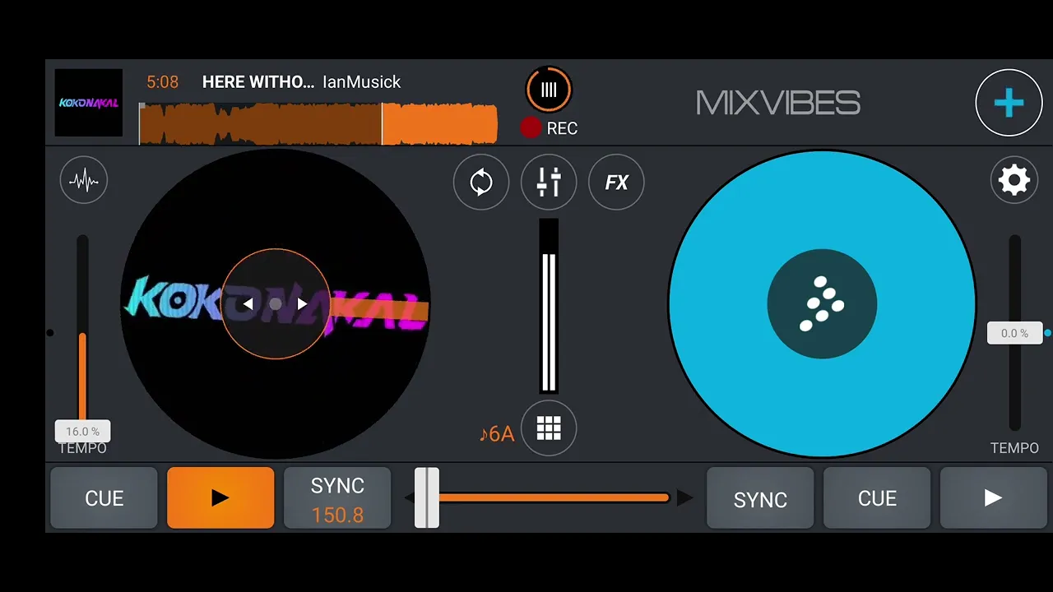Tap the loop icon above the mixer

[481, 182]
